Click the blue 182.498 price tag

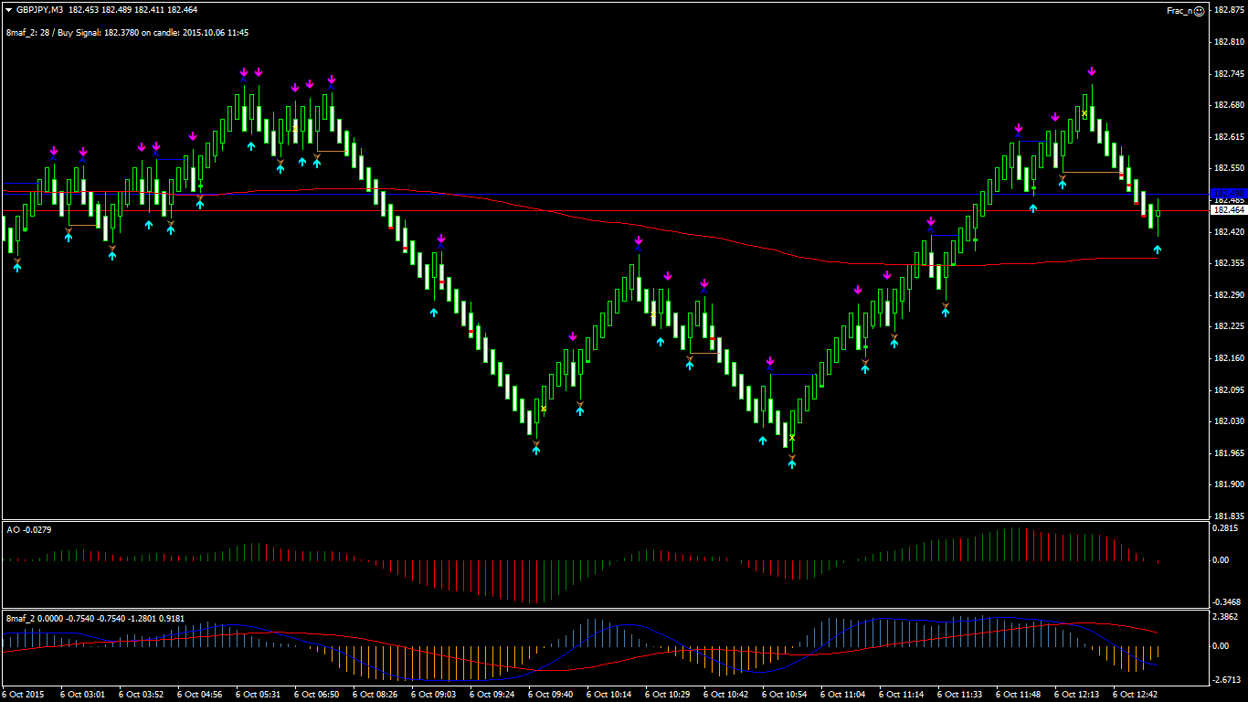pyautogui.click(x=1229, y=195)
